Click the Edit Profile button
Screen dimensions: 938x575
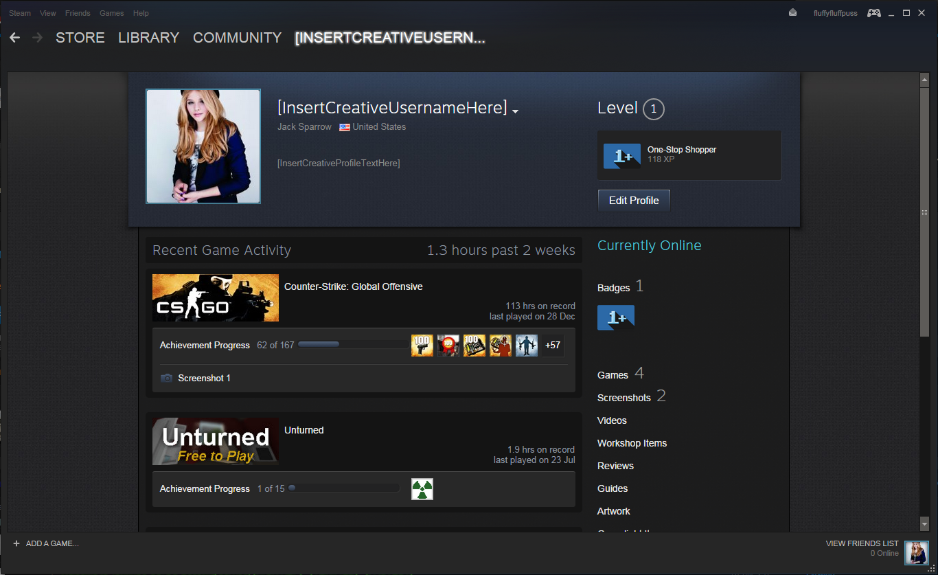point(633,200)
